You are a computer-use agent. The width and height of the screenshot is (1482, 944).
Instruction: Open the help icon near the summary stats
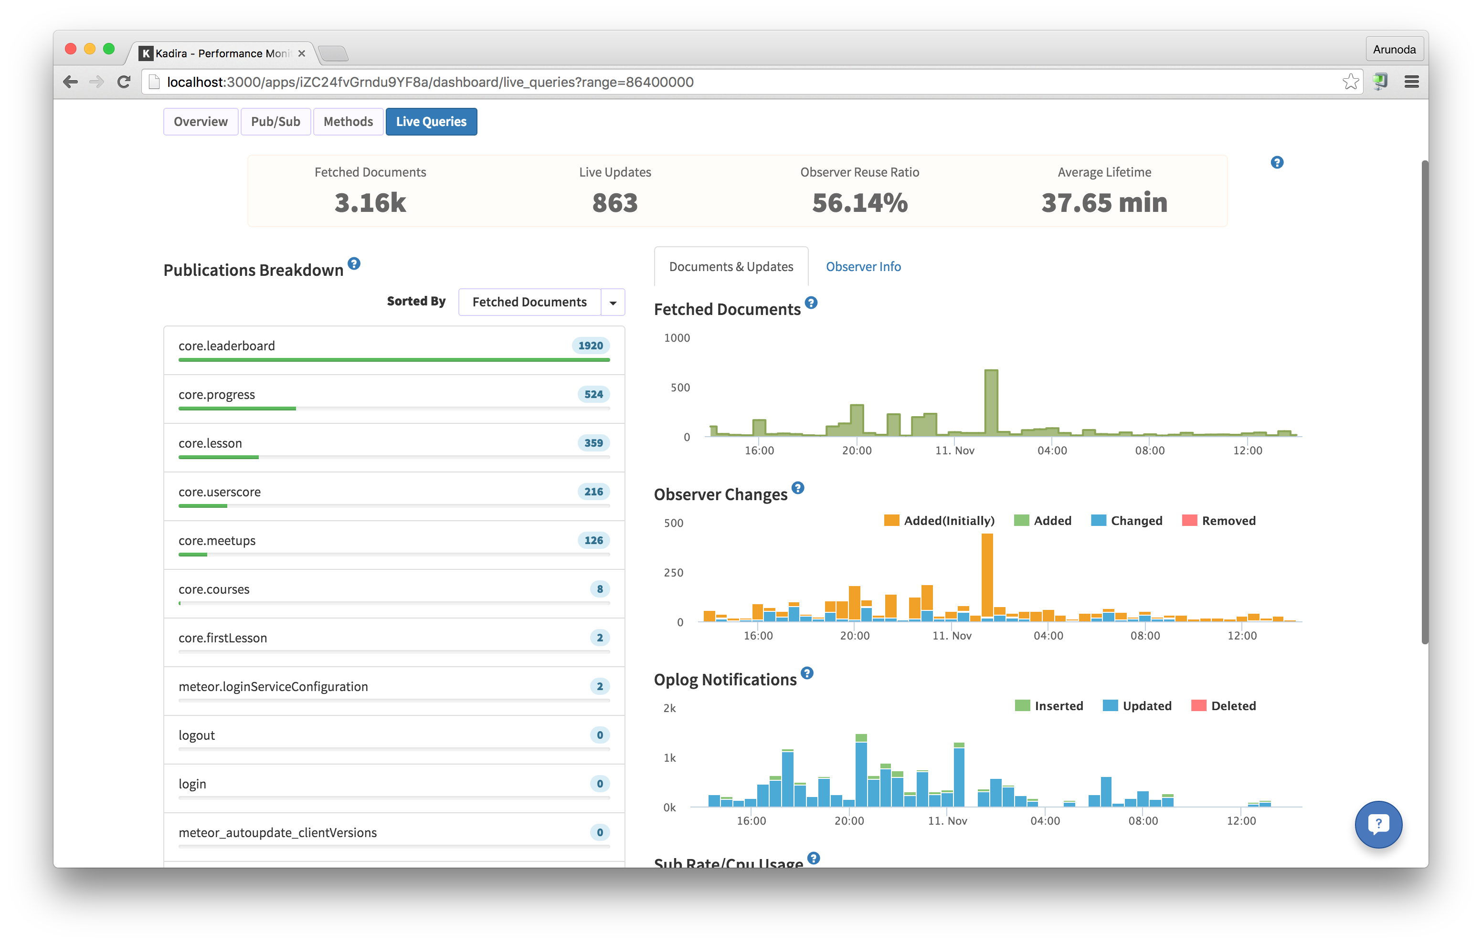(1277, 162)
